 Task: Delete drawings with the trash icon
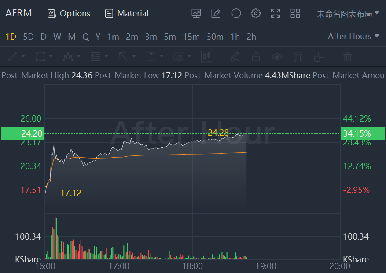click(x=348, y=56)
